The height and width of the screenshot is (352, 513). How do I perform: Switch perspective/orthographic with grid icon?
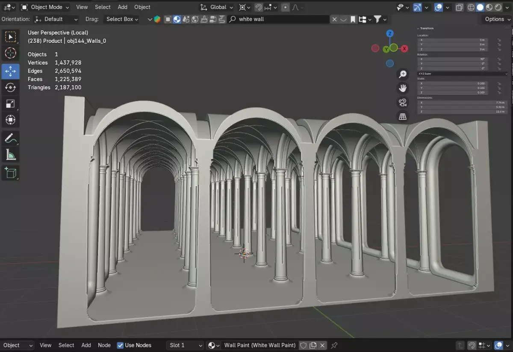402,116
